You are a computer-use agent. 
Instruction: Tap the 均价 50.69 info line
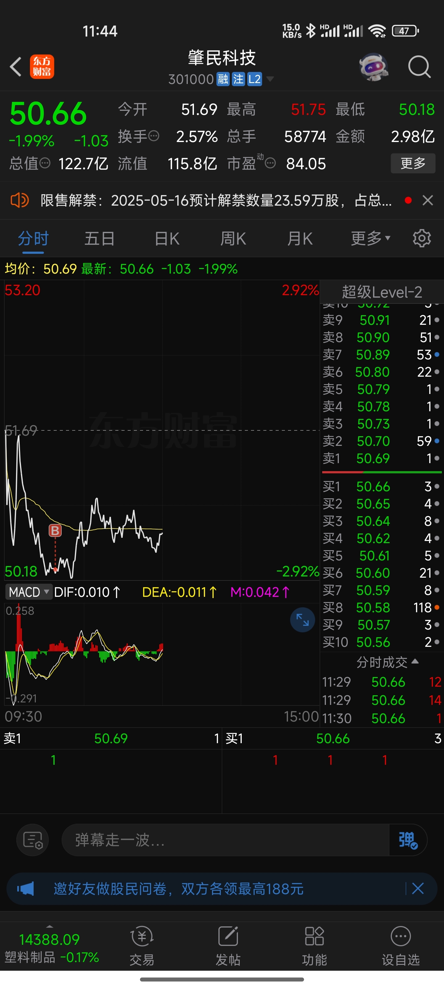pyautogui.click(x=41, y=269)
